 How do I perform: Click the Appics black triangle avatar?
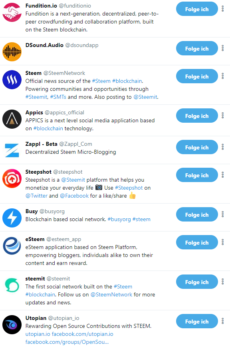click(12, 119)
